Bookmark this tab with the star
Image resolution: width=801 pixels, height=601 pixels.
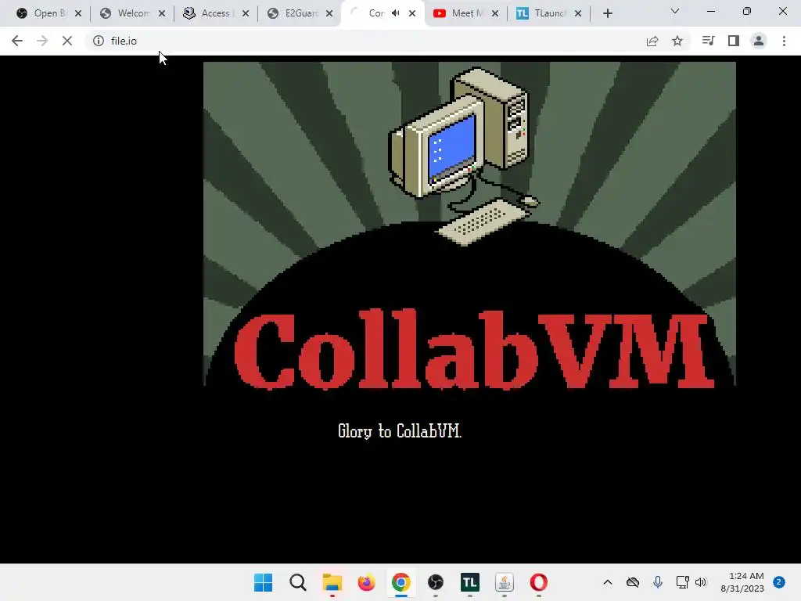(x=677, y=41)
